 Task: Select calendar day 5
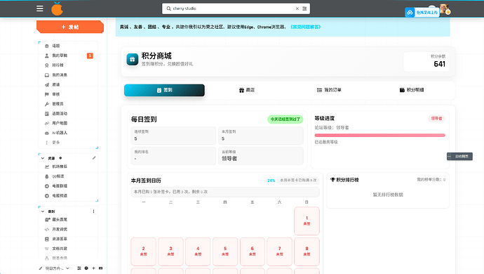(225, 252)
